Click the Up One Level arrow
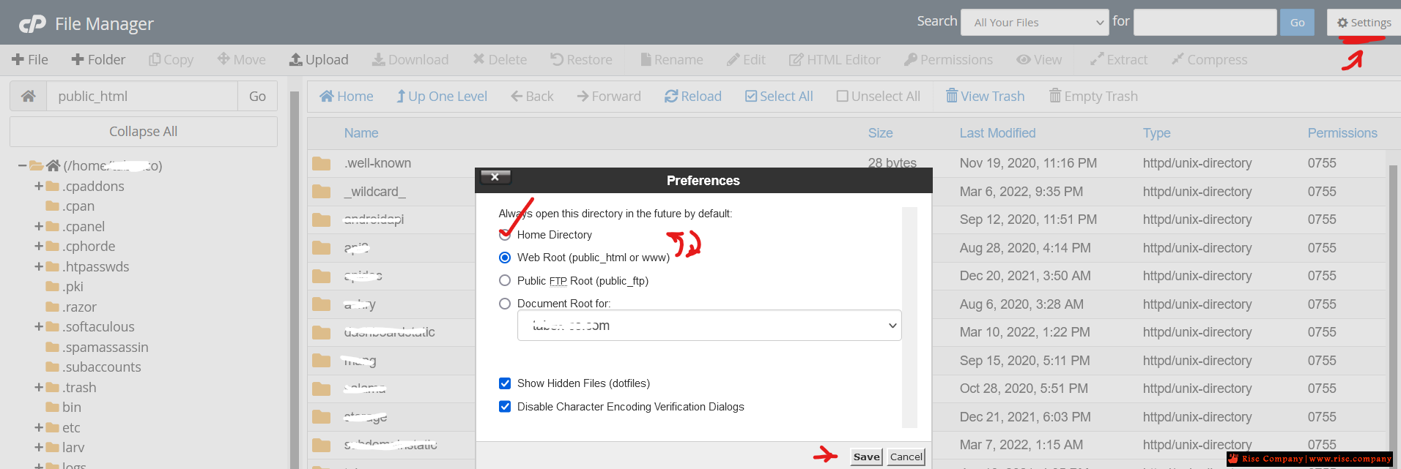 (401, 97)
